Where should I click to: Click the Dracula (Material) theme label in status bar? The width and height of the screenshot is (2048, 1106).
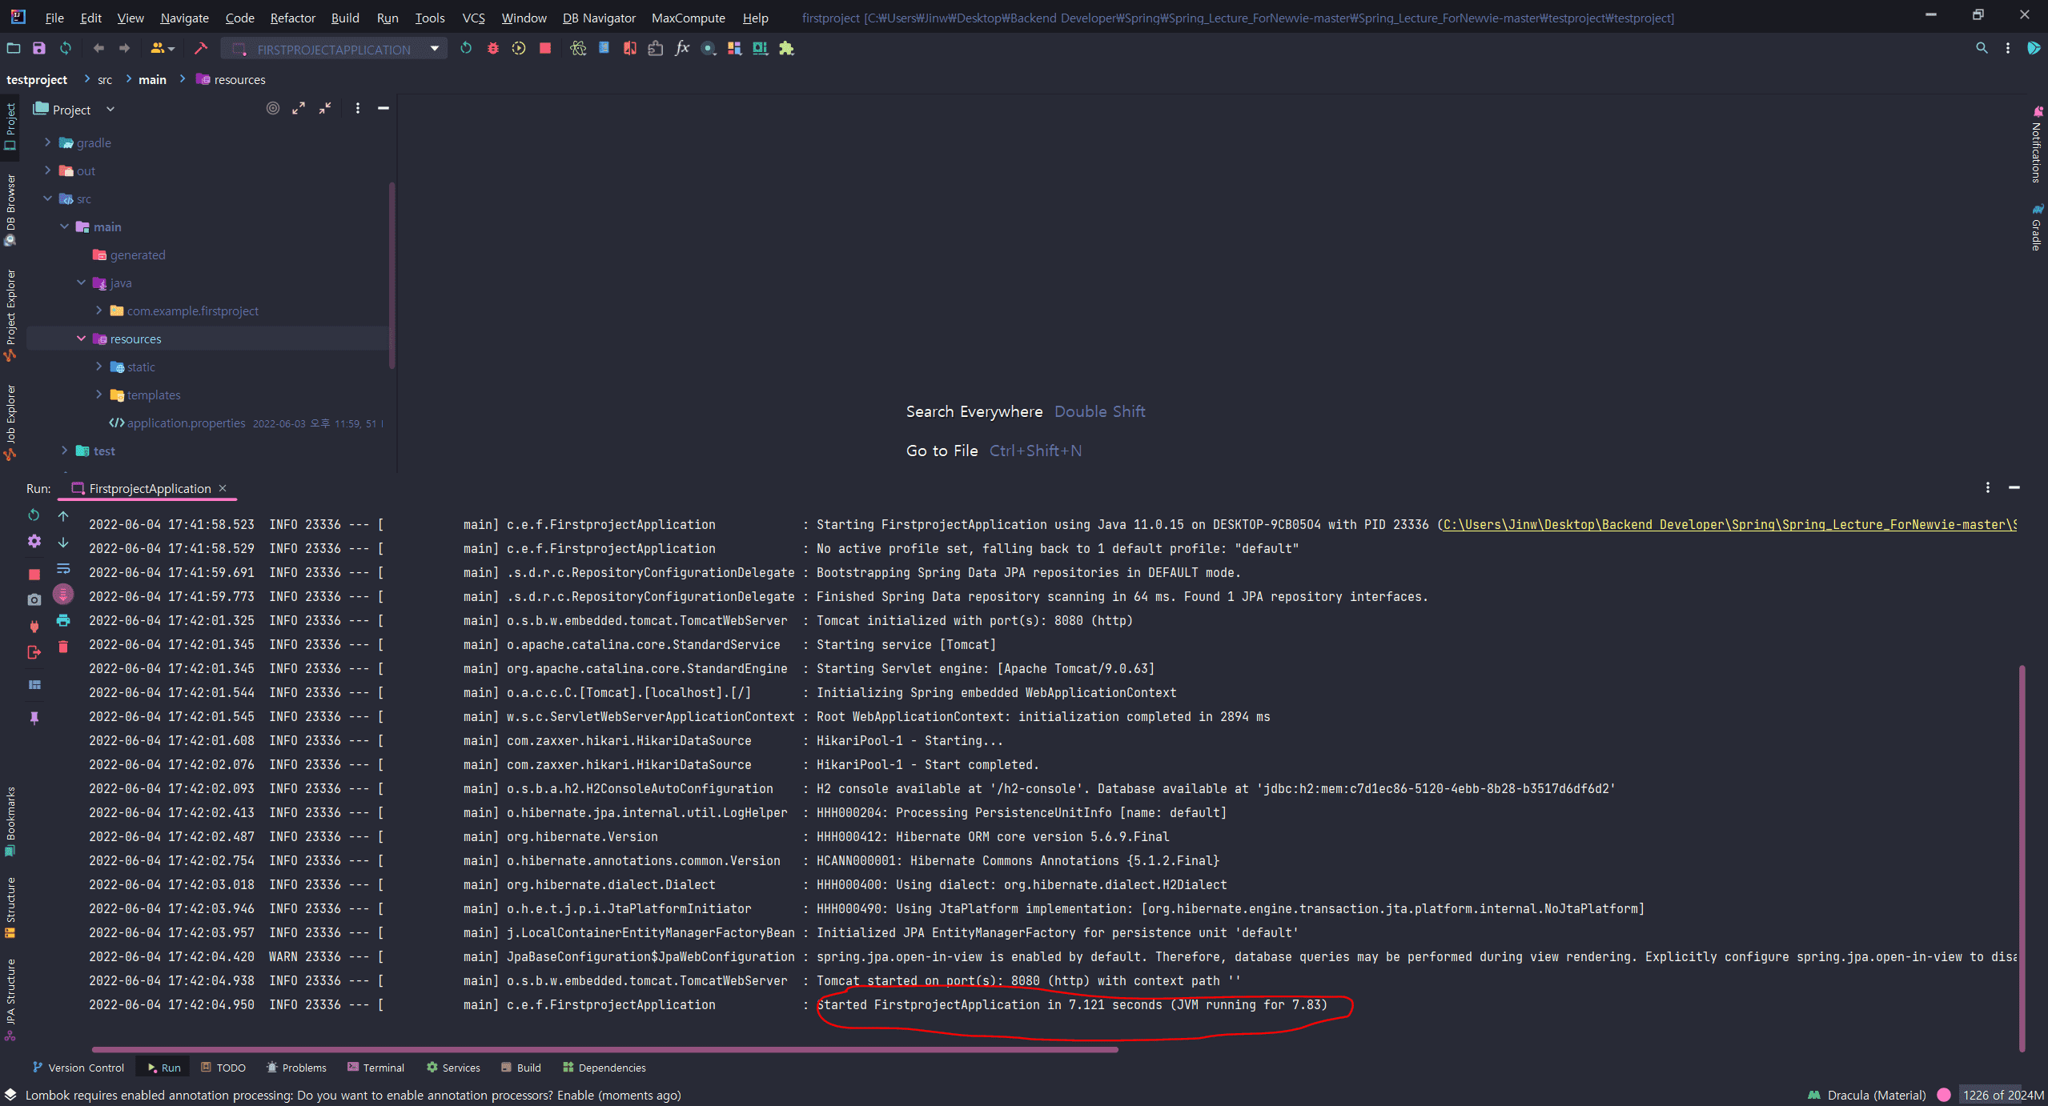tap(1876, 1095)
